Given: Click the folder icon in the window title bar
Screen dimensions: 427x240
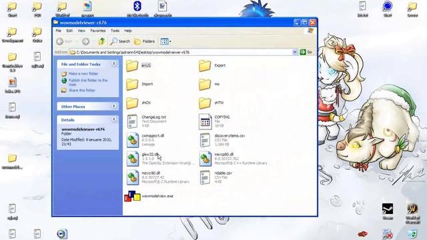Looking at the screenshot, I should pos(56,23).
